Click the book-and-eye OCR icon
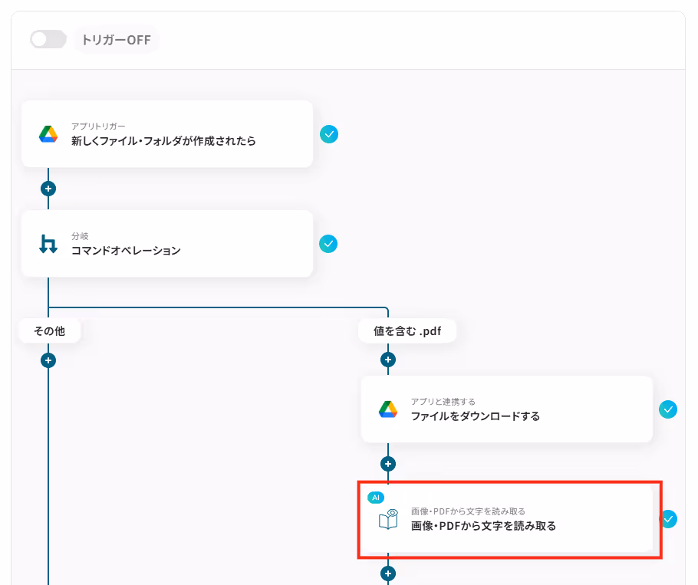Image resolution: width=698 pixels, height=585 pixels. point(388,519)
